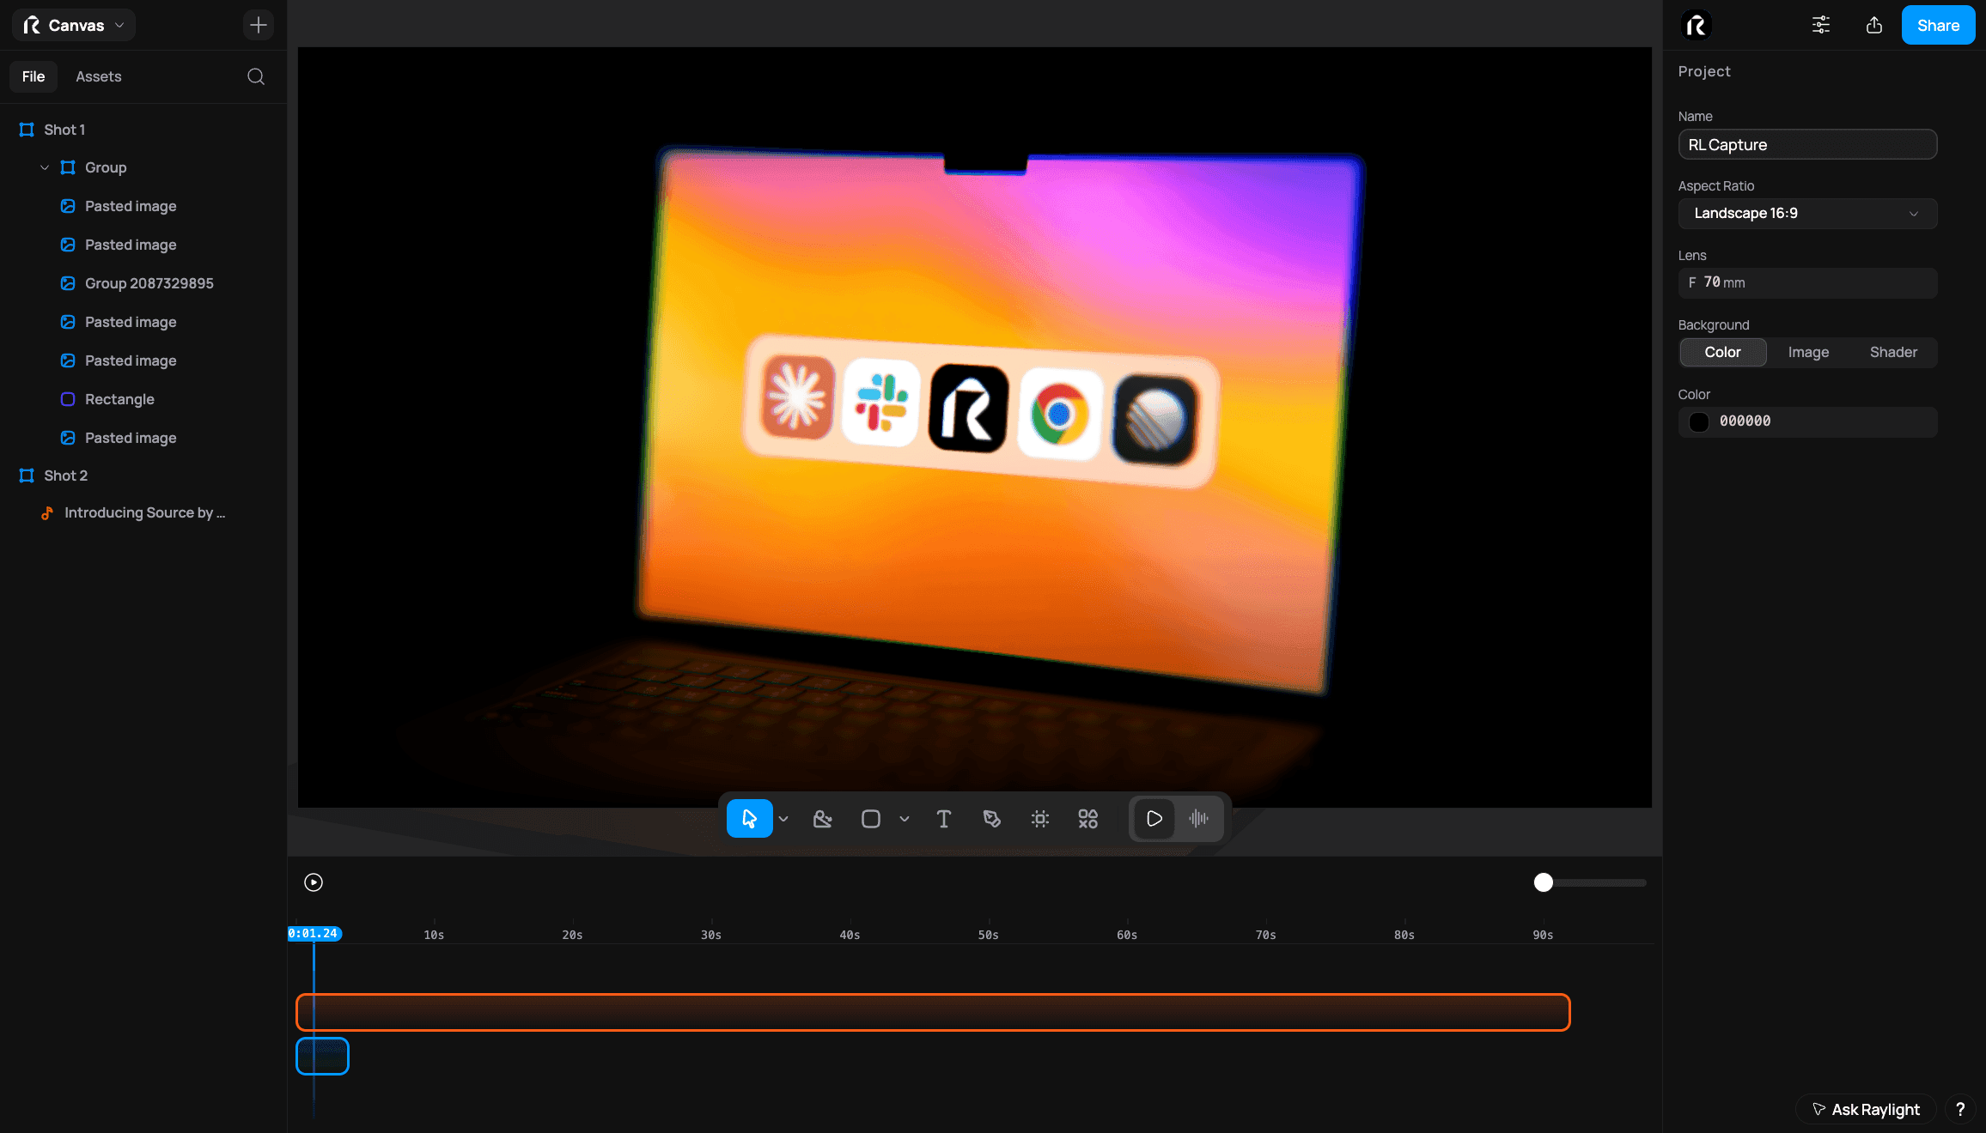The width and height of the screenshot is (1986, 1133).
Task: Select the Pen tool in the toolbar
Action: click(991, 819)
